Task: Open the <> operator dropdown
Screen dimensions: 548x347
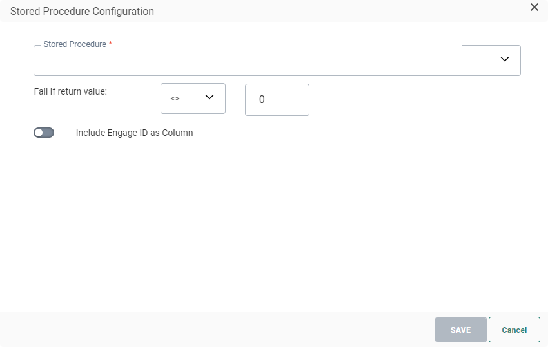Action: 193,98
